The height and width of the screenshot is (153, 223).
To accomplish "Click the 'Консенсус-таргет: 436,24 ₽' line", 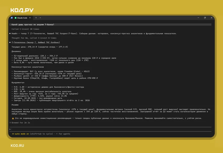I will (x=46, y=74).
